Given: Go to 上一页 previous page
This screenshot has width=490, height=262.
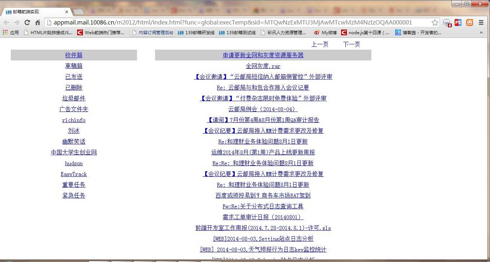Looking at the screenshot, I should (320, 44).
